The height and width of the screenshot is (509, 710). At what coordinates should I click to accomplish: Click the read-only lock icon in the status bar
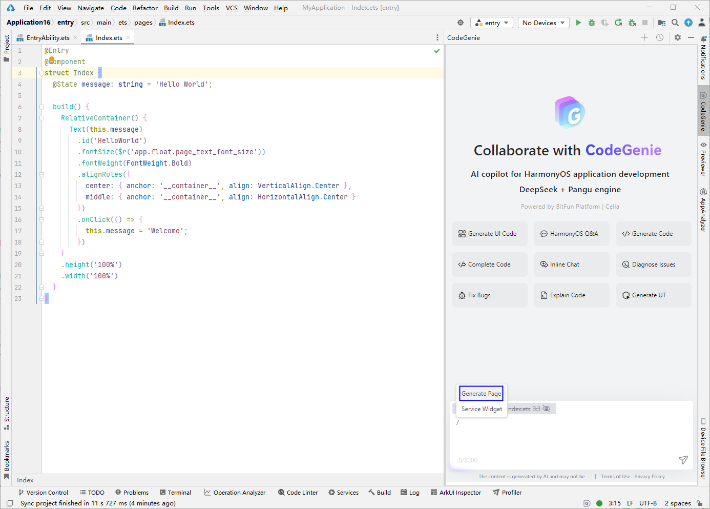click(700, 503)
